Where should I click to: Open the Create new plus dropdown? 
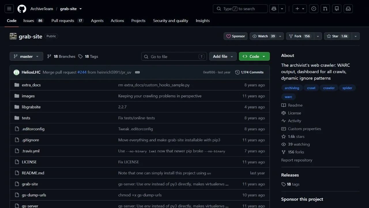pyautogui.click(x=300, y=9)
